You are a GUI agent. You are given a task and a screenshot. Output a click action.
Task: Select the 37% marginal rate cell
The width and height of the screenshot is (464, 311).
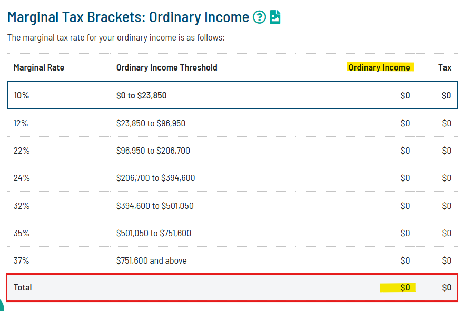click(x=21, y=260)
